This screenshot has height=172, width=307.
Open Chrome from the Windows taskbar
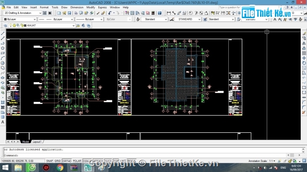[x=60, y=168]
